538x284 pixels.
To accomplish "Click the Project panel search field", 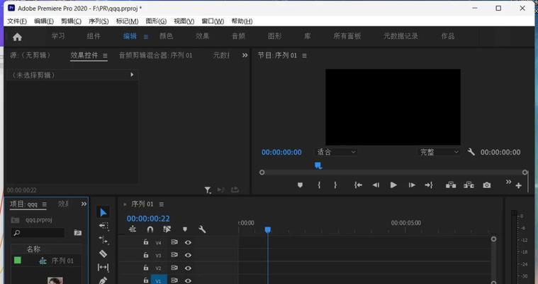I will (38, 233).
